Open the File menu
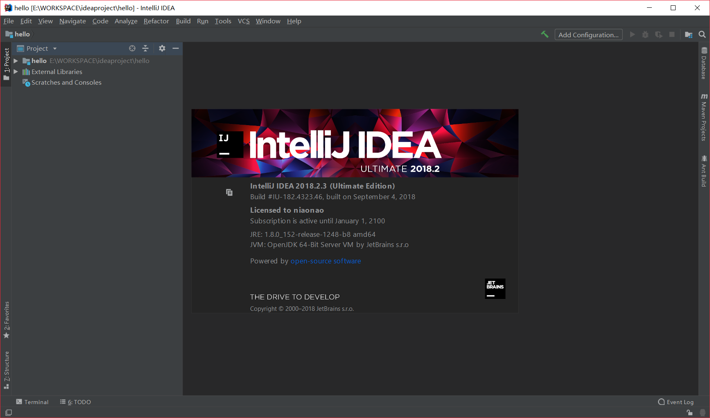Image resolution: width=710 pixels, height=418 pixels. (9, 21)
